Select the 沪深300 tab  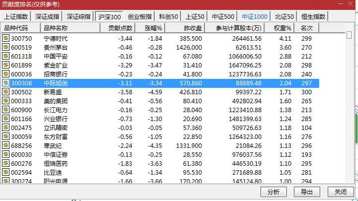(109, 17)
